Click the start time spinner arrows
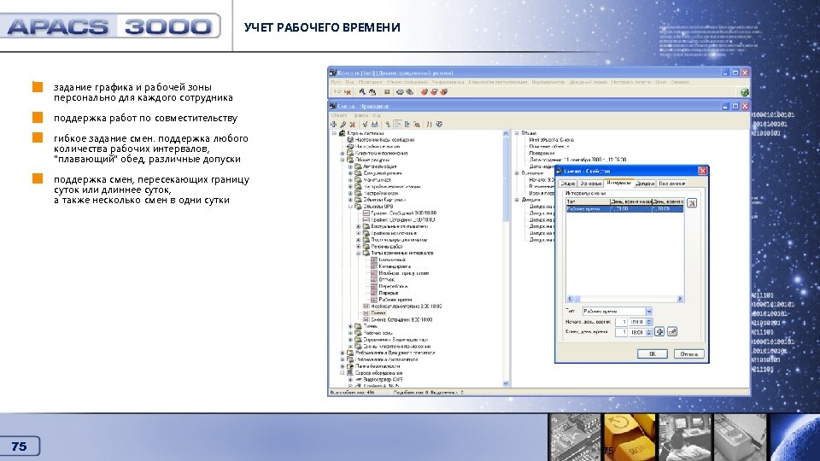Screen dimensions: 820x461 point(649,322)
